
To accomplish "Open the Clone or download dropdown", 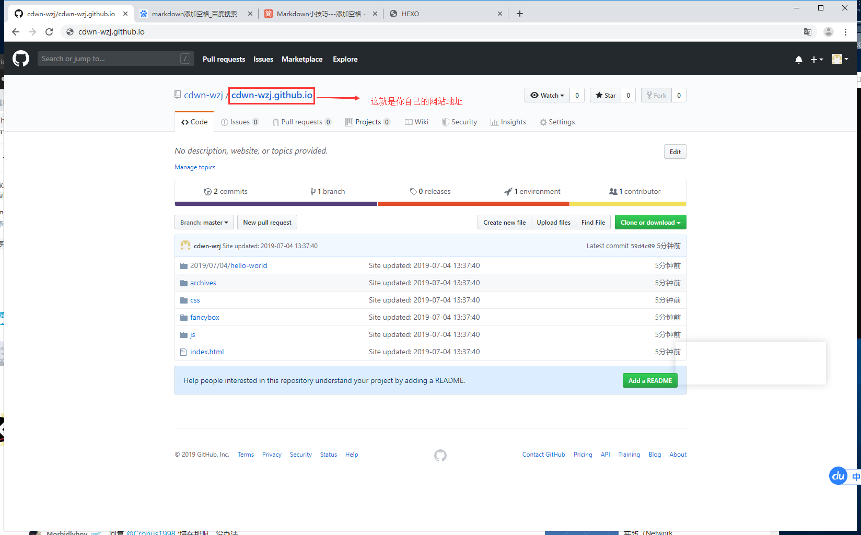I will [650, 223].
